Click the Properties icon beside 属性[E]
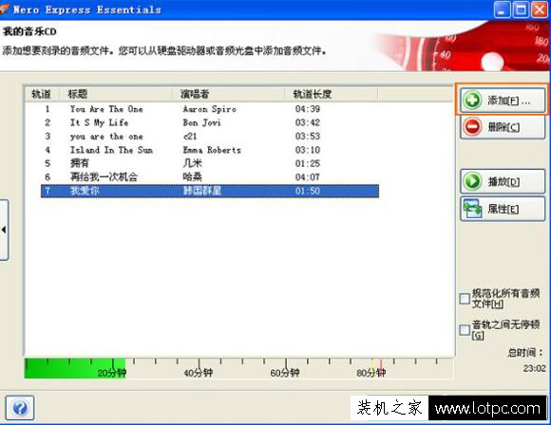 (x=472, y=209)
